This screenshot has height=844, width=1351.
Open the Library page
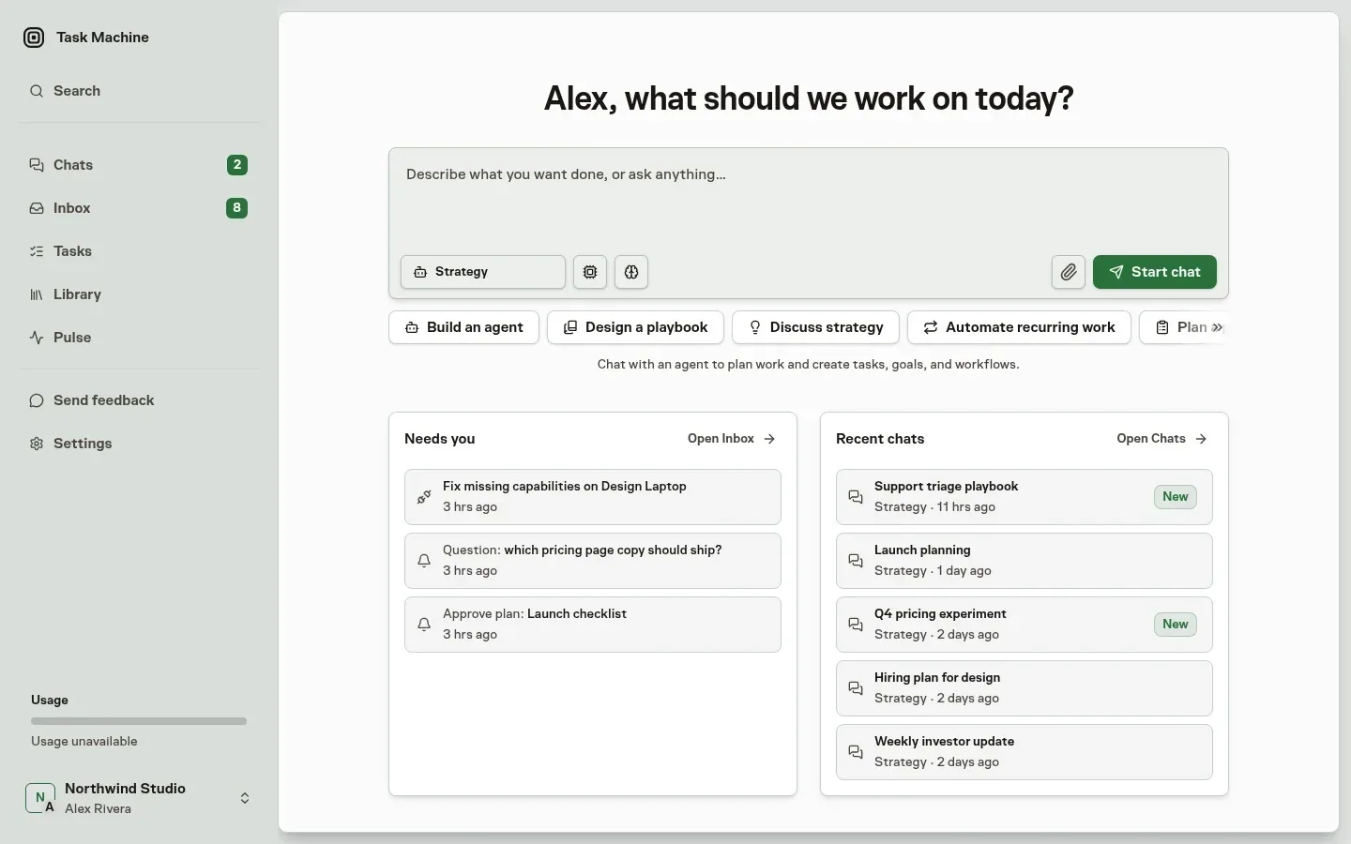tap(139, 294)
